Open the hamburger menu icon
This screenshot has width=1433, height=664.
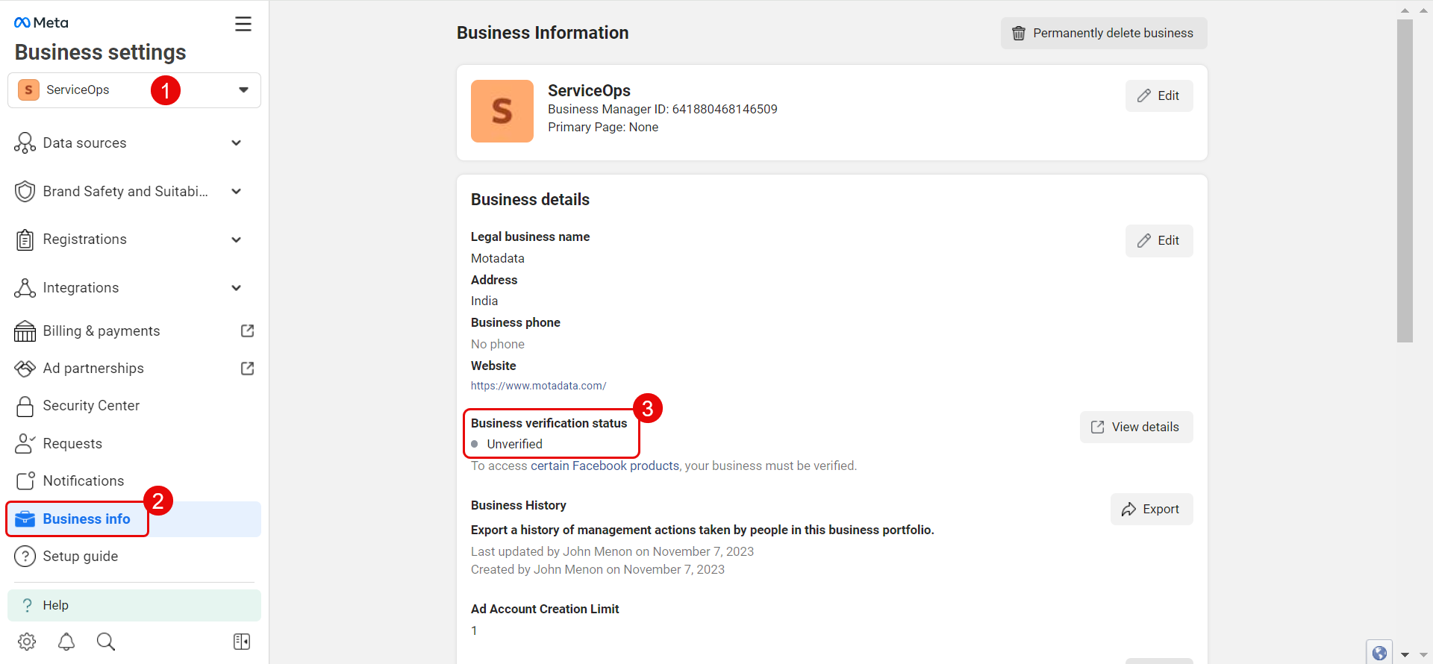(x=243, y=24)
